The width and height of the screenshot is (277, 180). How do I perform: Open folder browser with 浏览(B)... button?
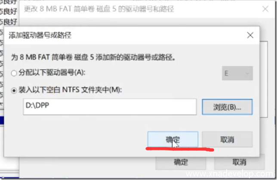[x=227, y=107]
